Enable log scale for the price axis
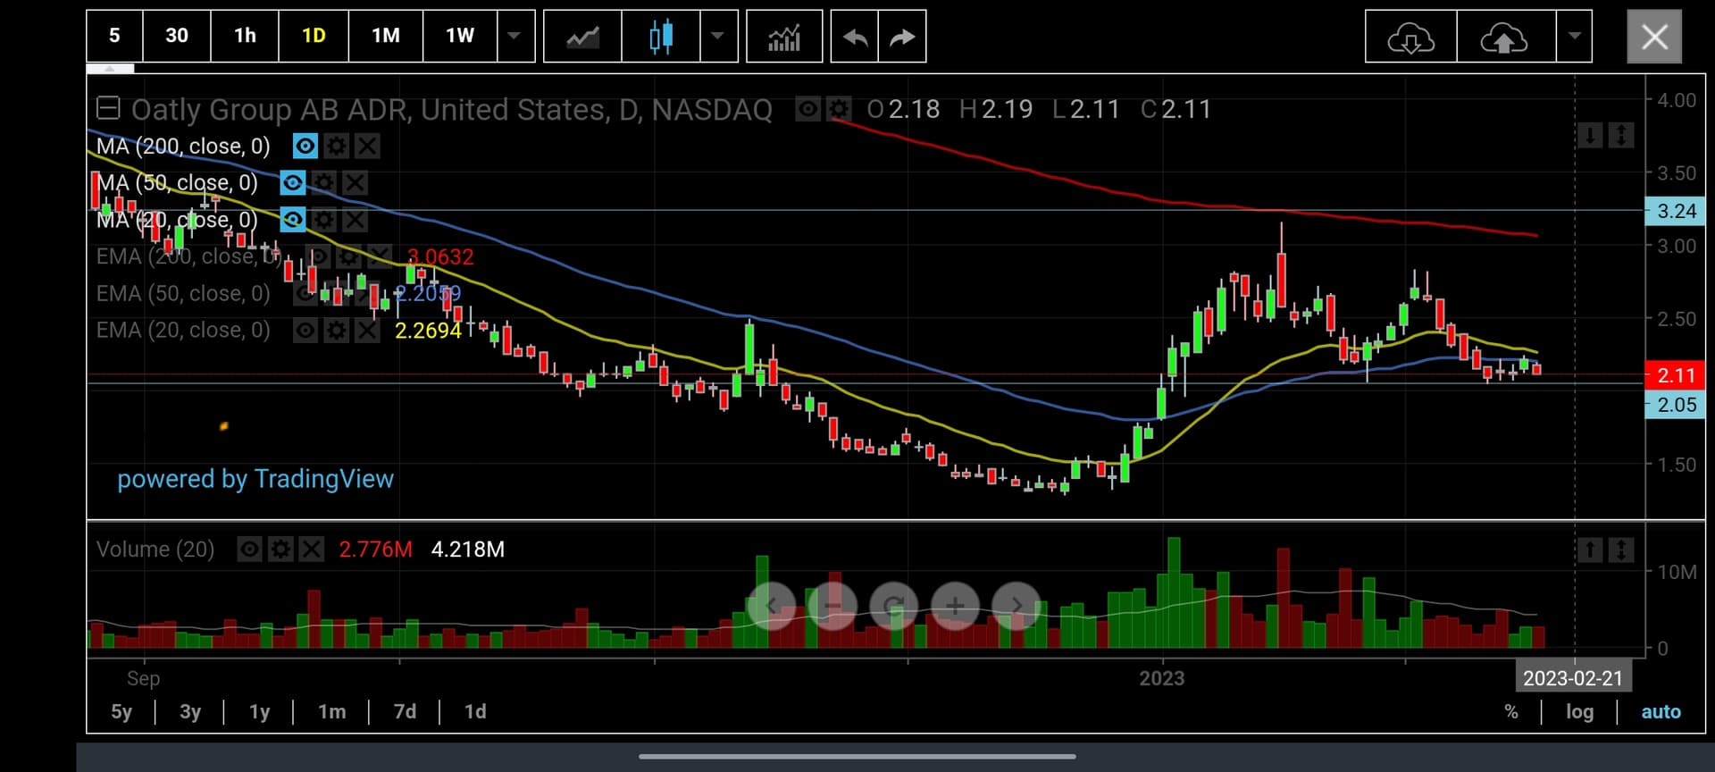This screenshot has width=1715, height=772. point(1579,711)
